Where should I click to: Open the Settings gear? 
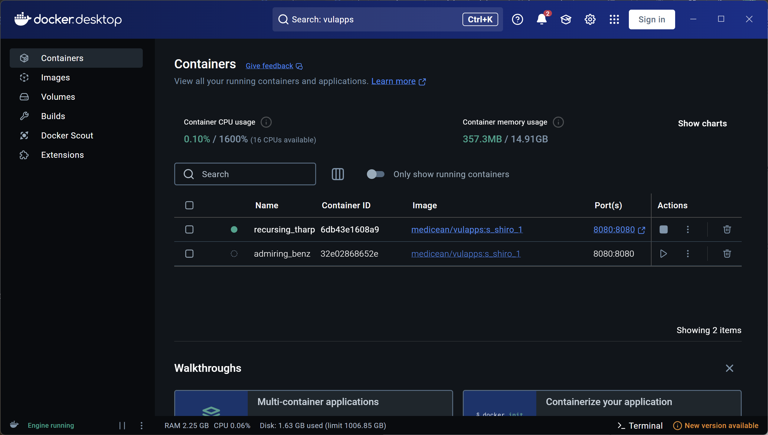point(590,19)
